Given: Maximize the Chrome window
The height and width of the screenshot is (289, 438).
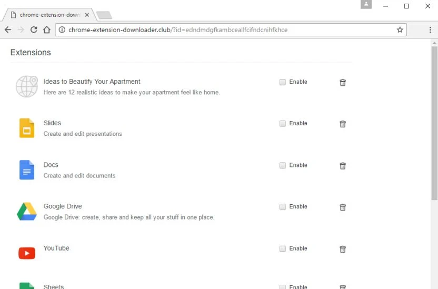Looking at the screenshot, I should pyautogui.click(x=406, y=6).
